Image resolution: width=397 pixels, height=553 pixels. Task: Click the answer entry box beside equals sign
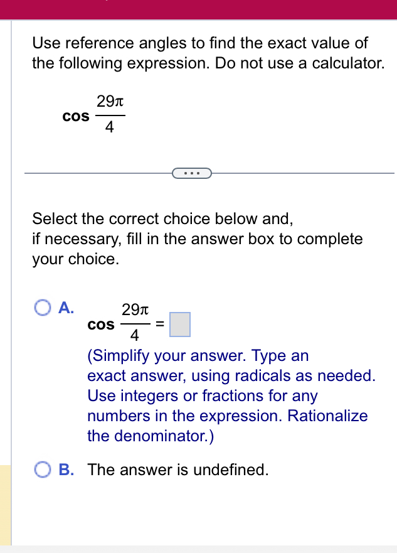[180, 325]
